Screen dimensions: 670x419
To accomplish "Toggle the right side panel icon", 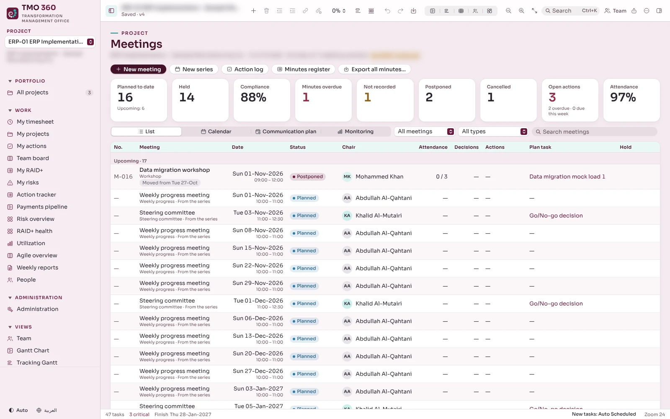I will pyautogui.click(x=659, y=11).
